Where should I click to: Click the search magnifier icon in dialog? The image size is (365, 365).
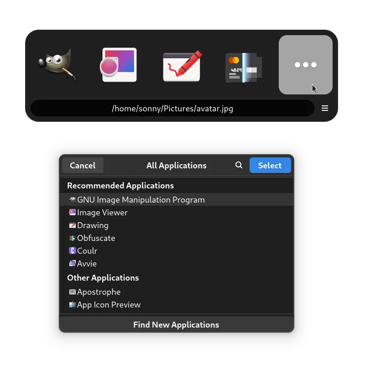239,165
